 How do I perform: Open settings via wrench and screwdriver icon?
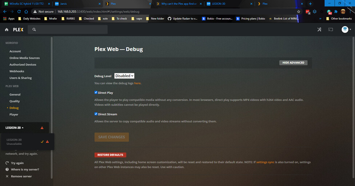coord(319,29)
